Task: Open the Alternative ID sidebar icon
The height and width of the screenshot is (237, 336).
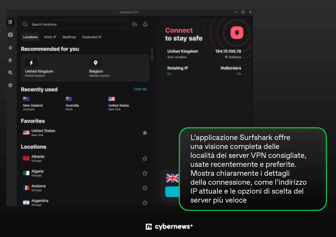Action: tap(10, 35)
